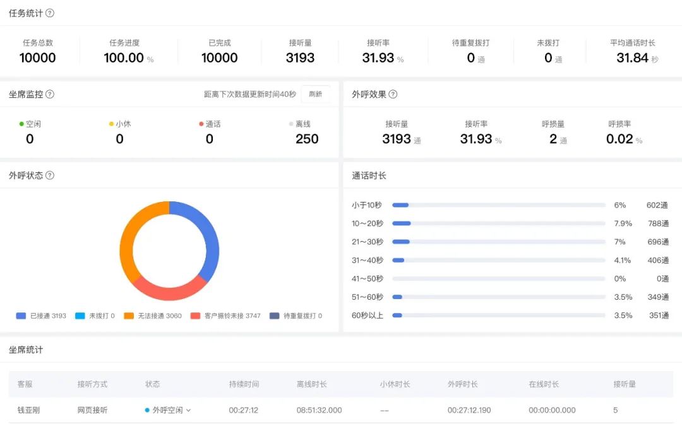This screenshot has height=436, width=682.
Task: Click the 刷新 button
Action: [x=315, y=94]
